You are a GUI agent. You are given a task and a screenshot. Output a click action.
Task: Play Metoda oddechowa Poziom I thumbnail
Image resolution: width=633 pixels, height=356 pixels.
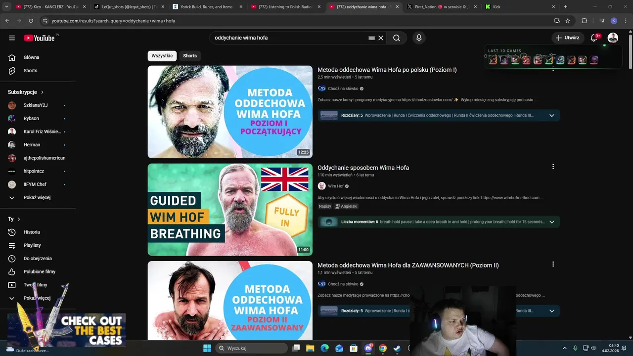[x=230, y=112]
